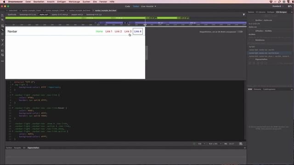
Task: Open the Standard workspace dropdown
Action: pos(277,6)
